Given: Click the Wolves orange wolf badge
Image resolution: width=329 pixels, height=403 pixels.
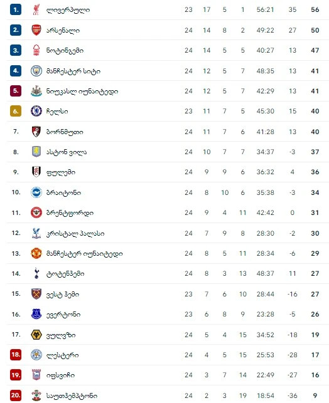Looking at the screenshot, I should coord(36,335).
